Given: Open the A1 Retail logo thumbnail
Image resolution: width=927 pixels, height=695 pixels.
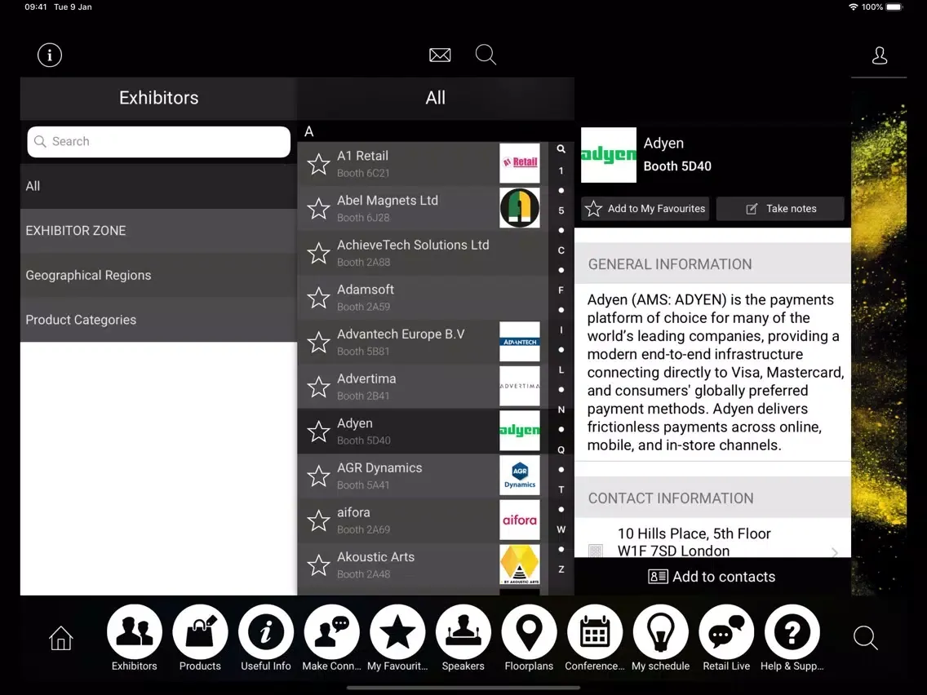Looking at the screenshot, I should (520, 163).
